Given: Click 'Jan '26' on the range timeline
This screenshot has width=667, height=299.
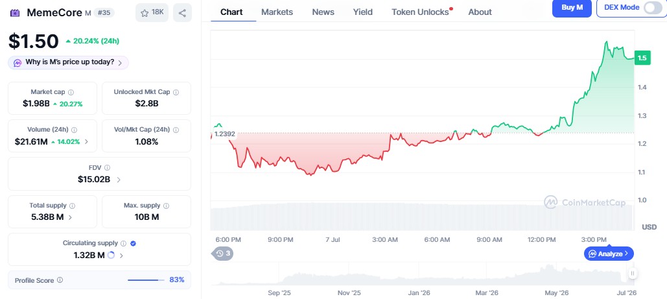Looking at the screenshot, I should 419,293.
